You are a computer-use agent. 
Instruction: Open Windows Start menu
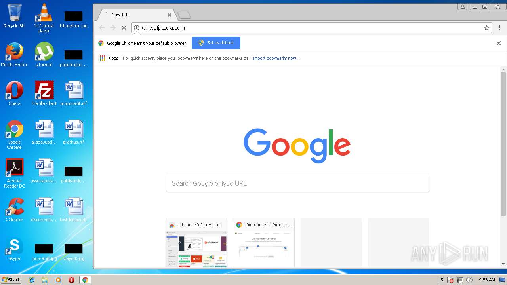[x=11, y=280]
